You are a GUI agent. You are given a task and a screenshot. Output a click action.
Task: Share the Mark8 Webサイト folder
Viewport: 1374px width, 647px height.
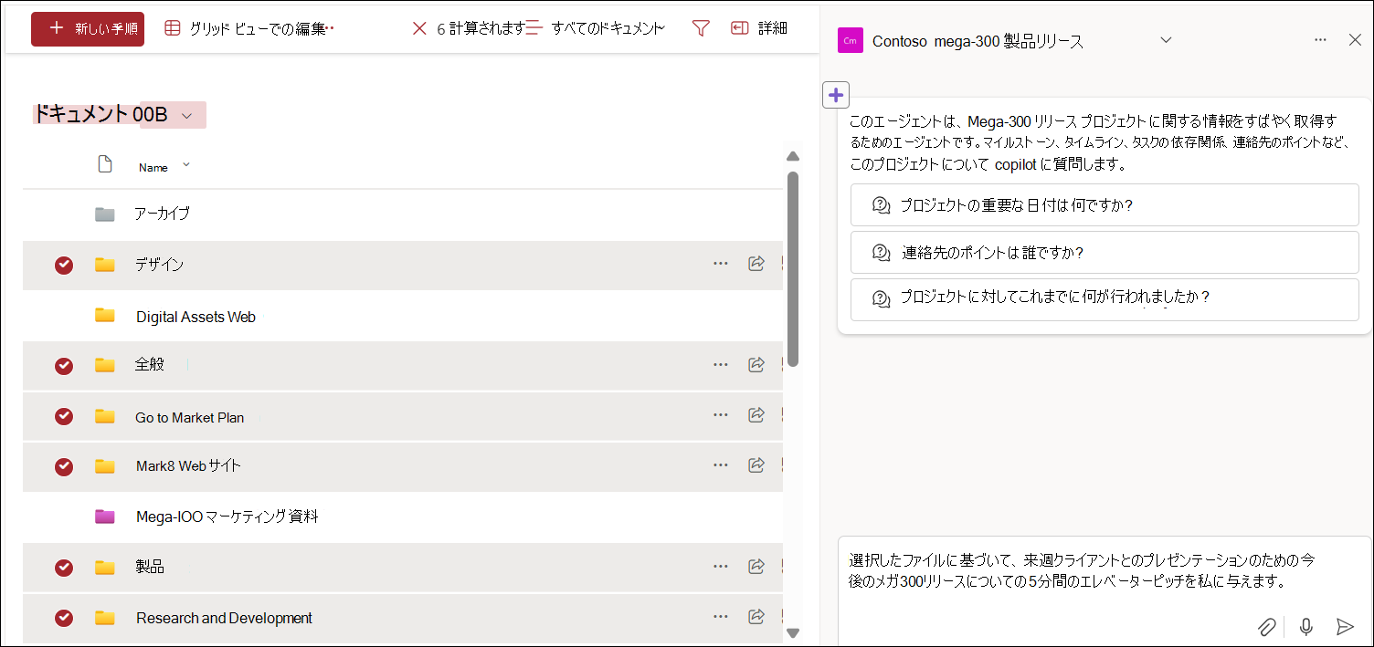click(756, 465)
